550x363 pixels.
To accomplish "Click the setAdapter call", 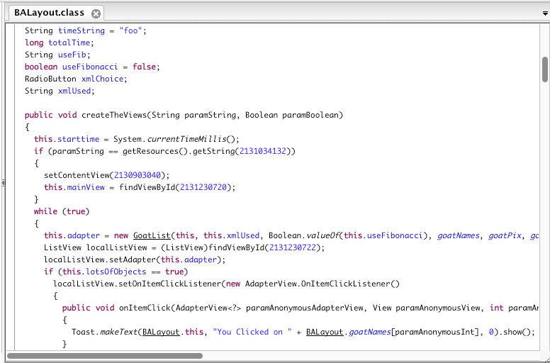I will (133, 259).
